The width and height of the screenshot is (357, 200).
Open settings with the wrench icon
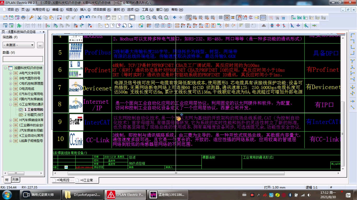[31, 18]
